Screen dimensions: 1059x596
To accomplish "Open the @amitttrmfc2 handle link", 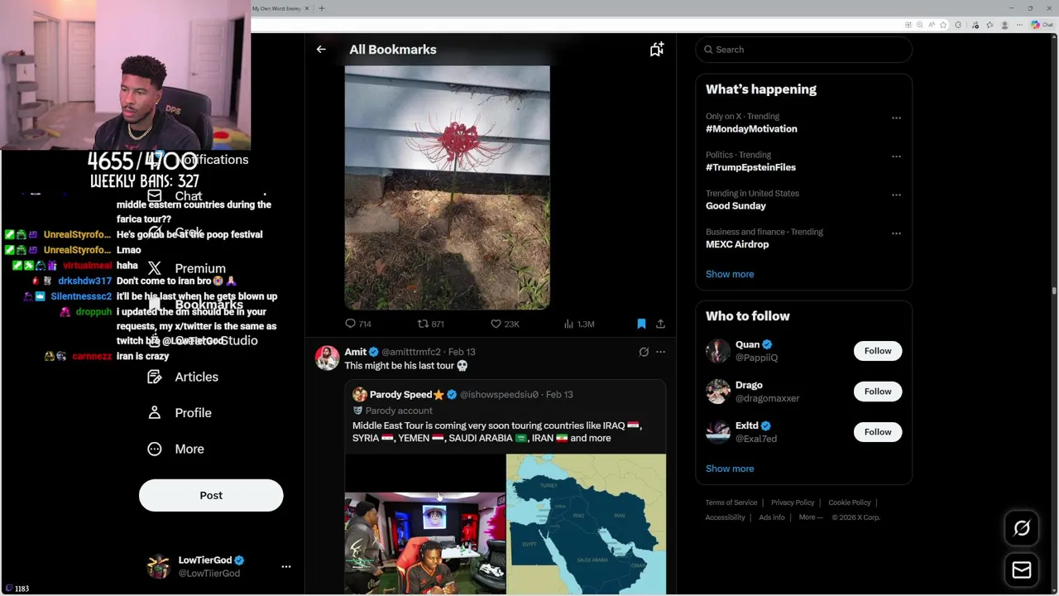I will click(x=411, y=352).
